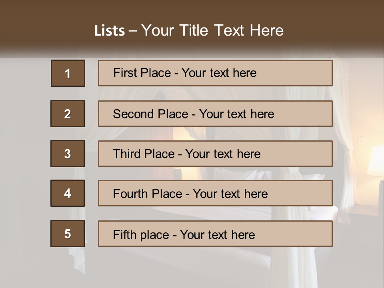Click the number 3 square
The image size is (384, 288).
[68, 154]
